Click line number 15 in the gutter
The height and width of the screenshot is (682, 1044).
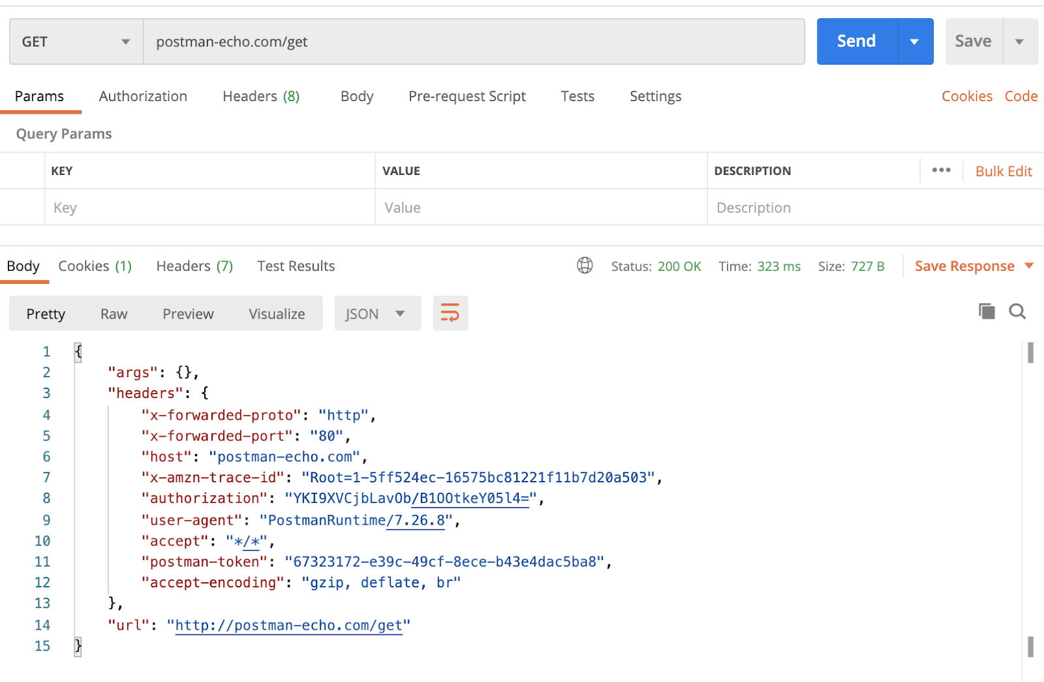pos(42,646)
